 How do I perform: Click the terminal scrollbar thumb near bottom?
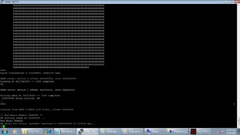click(x=238, y=121)
